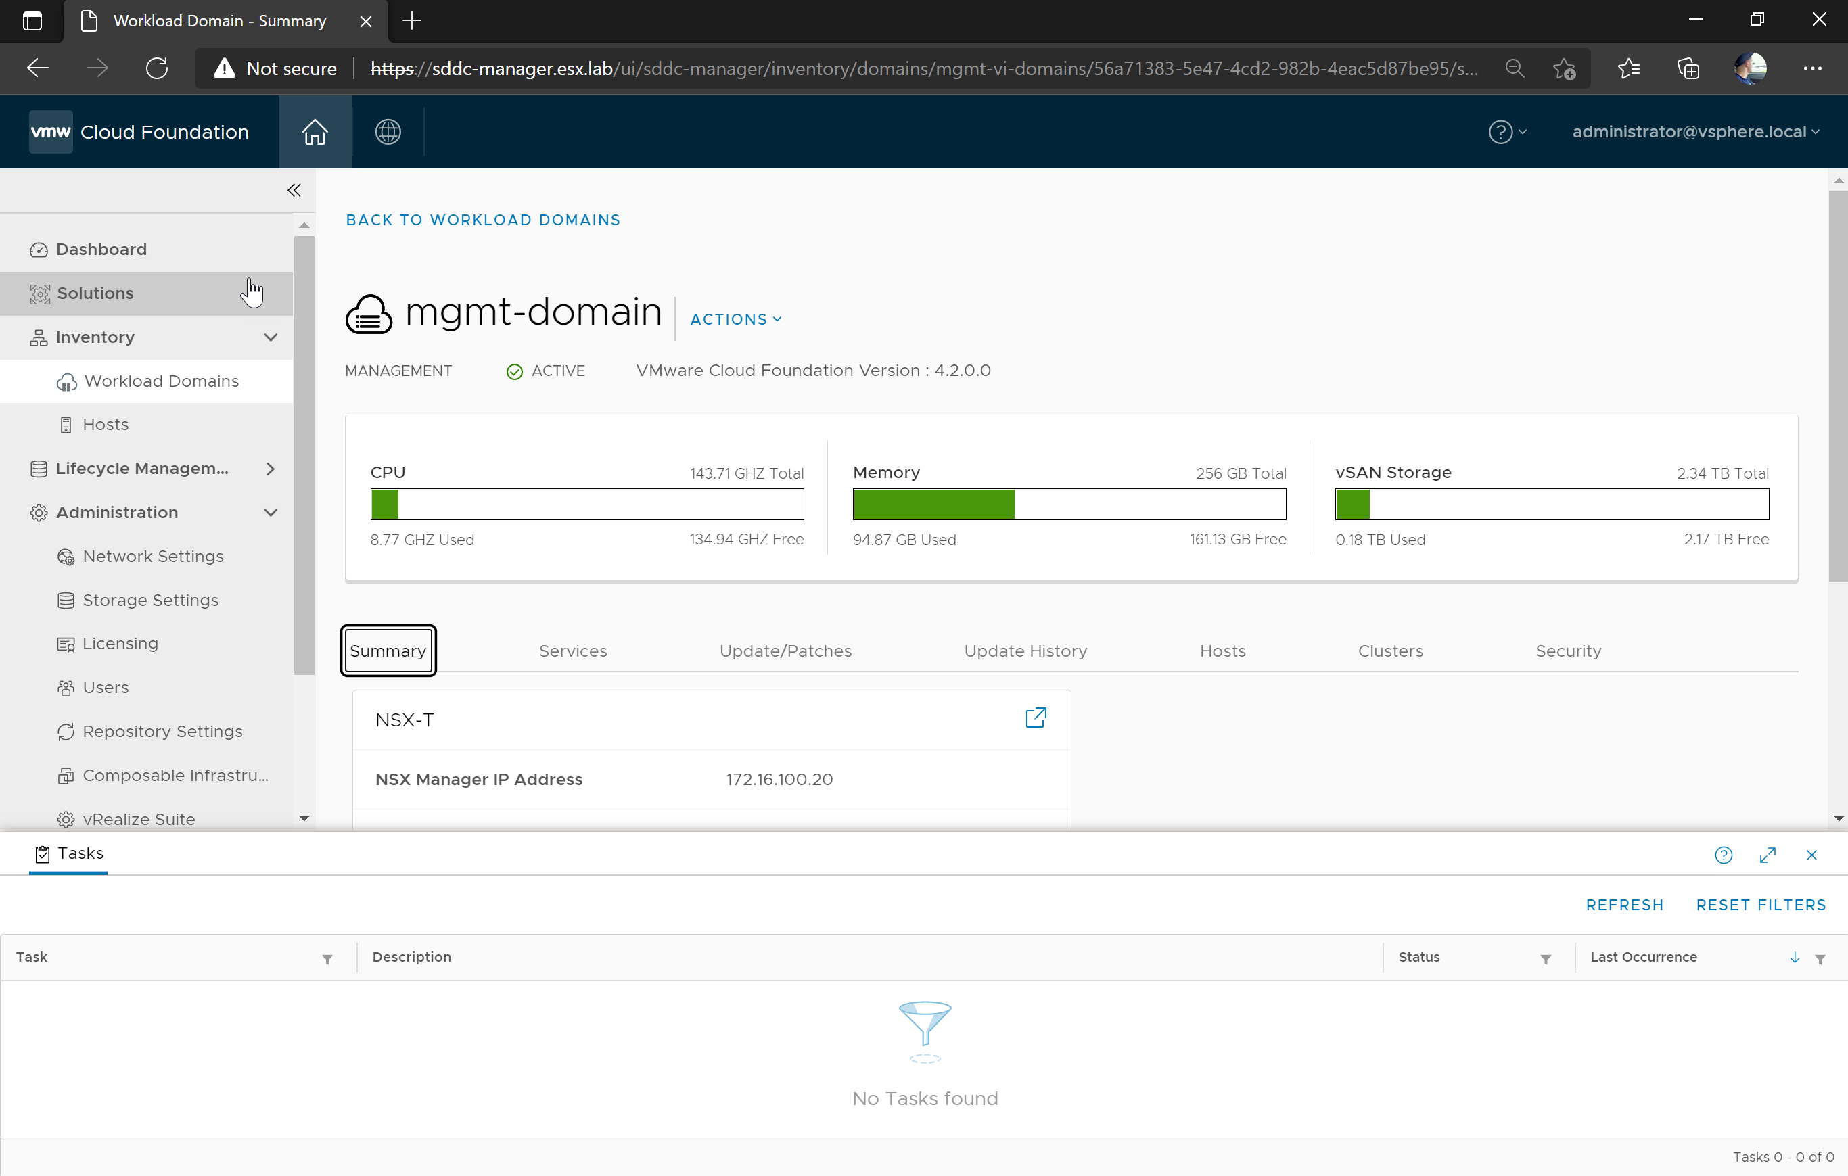This screenshot has height=1176, width=1848.
Task: Reload the page in browser
Action: pos(156,68)
